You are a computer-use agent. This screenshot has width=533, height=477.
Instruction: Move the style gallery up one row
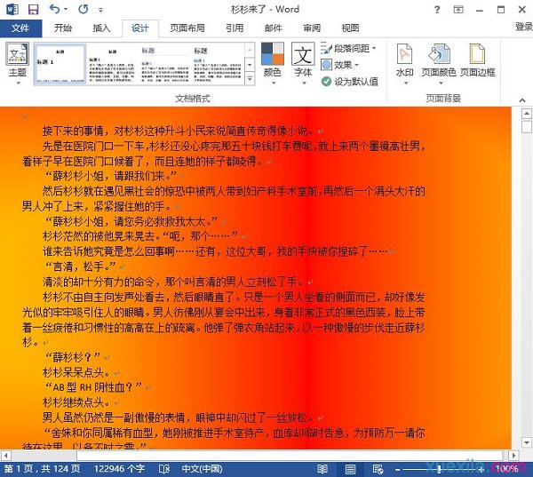250,50
